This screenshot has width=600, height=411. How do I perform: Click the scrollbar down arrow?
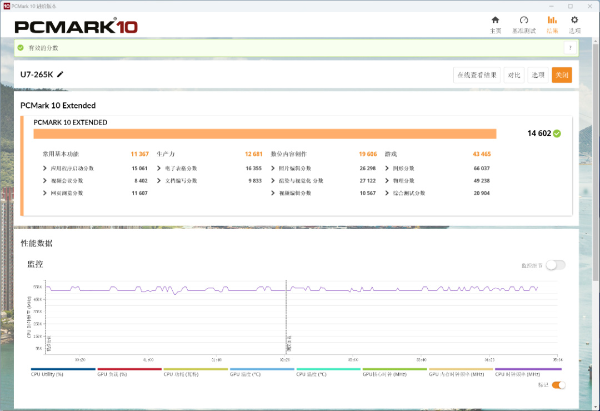coord(596,407)
